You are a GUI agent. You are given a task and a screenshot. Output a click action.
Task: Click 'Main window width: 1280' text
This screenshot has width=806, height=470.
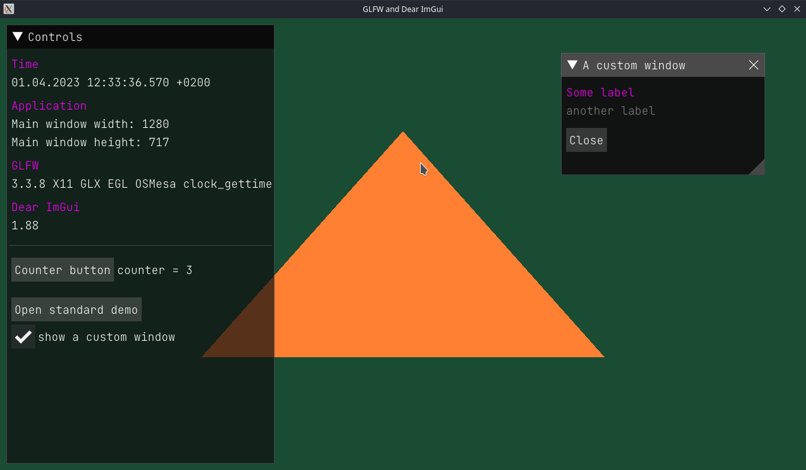point(90,124)
